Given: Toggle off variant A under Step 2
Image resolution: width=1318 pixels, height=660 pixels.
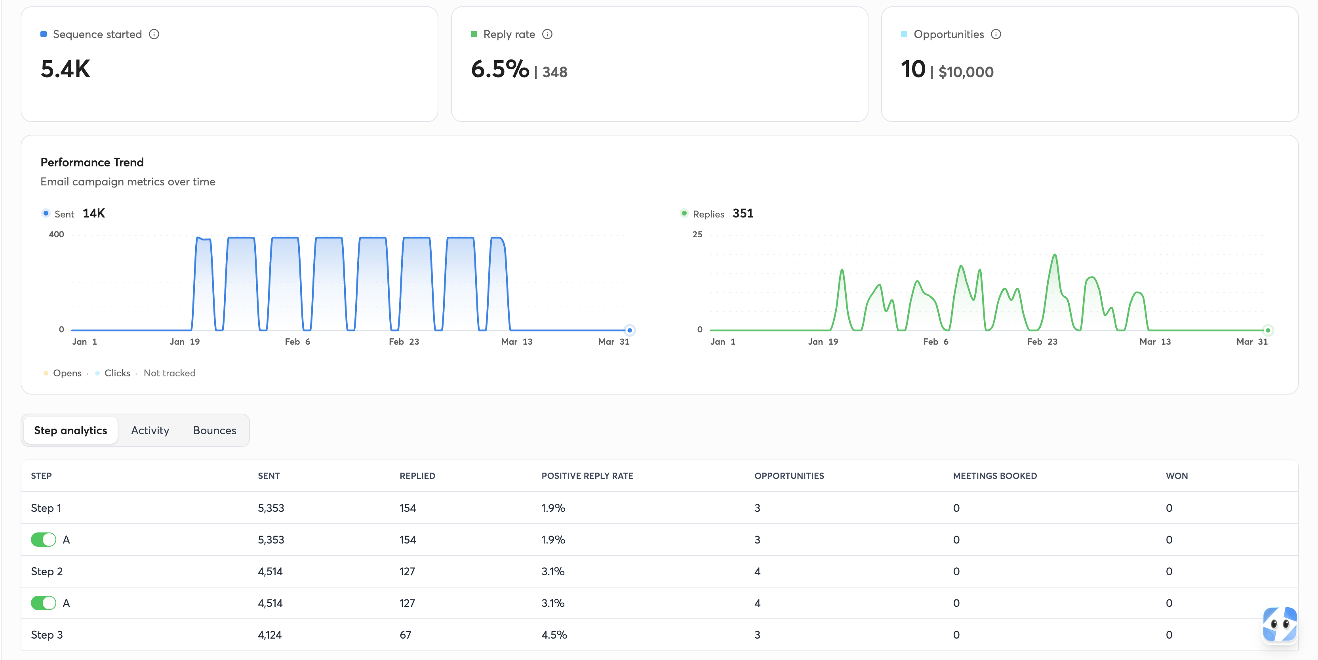Looking at the screenshot, I should (44, 603).
